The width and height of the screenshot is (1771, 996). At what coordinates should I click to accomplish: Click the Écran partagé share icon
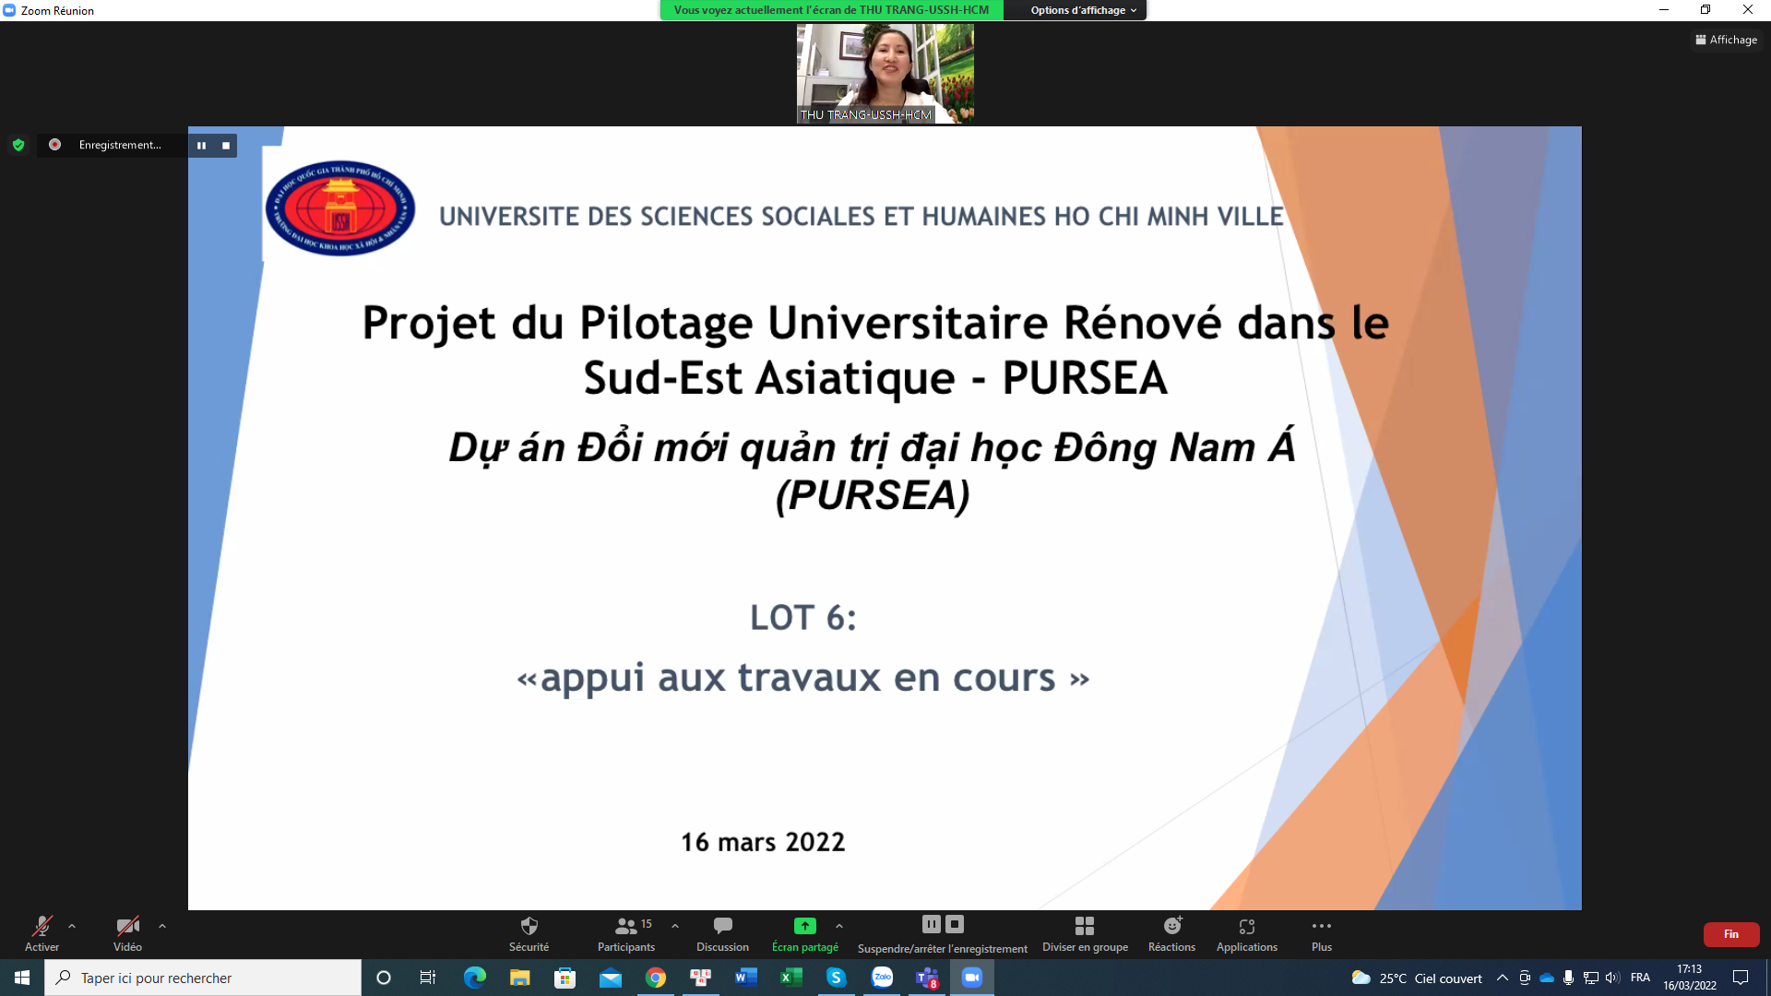804,926
